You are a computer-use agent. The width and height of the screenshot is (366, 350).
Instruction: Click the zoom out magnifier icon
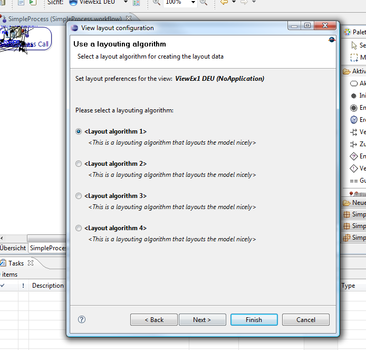[204, 2]
